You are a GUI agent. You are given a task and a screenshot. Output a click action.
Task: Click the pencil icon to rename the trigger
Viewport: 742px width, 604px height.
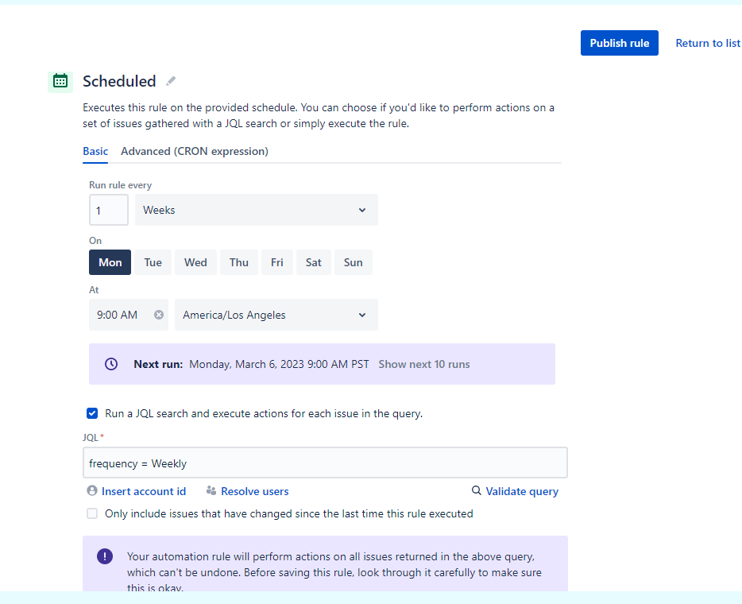(x=170, y=80)
